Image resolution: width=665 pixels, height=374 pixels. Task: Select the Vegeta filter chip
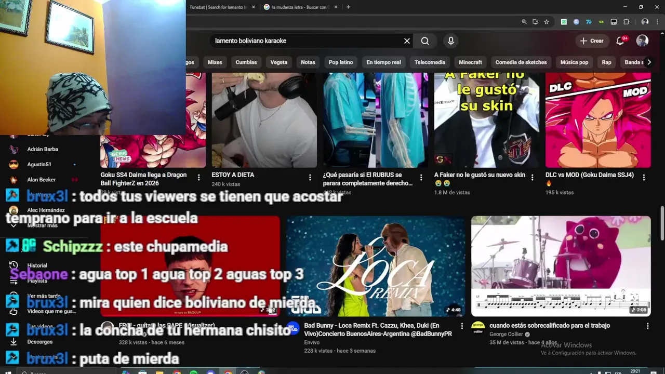tap(279, 62)
